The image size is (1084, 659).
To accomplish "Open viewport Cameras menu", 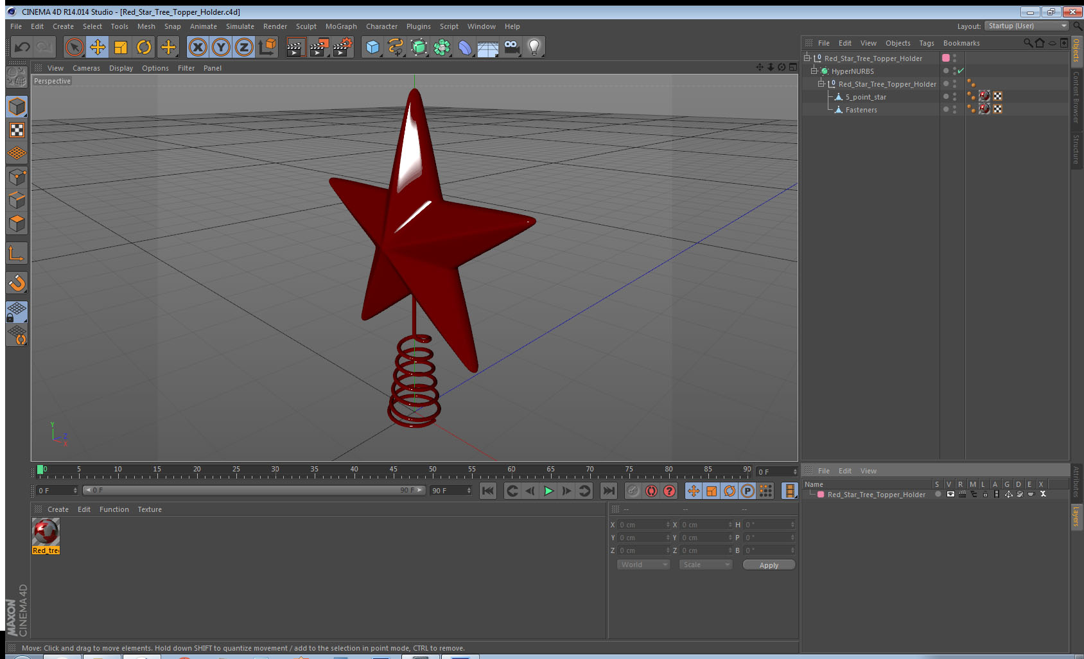I will point(86,68).
